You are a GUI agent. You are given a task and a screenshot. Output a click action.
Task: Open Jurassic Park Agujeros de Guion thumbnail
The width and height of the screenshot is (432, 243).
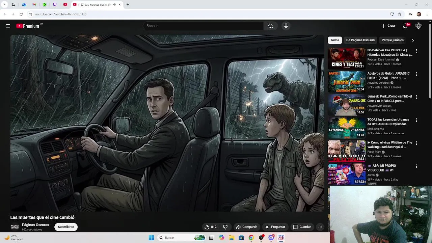pos(347,81)
